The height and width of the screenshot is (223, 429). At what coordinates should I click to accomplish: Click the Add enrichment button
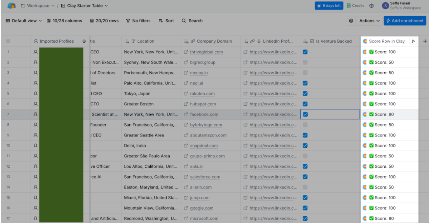(405, 21)
